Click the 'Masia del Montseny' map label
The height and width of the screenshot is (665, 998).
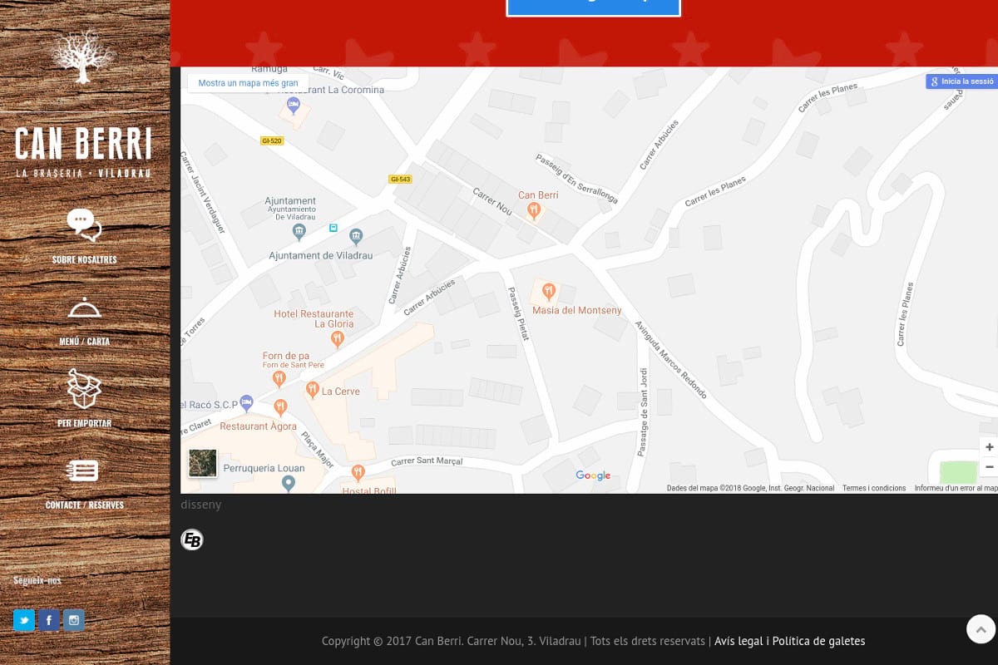[x=577, y=310]
